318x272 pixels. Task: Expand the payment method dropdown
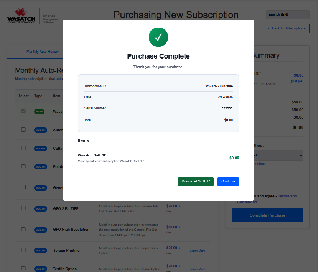277,155
